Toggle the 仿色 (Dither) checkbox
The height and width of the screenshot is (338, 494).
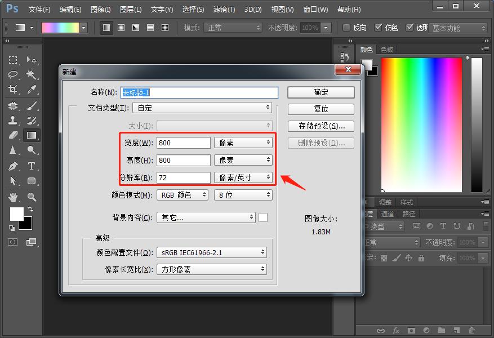click(x=378, y=28)
